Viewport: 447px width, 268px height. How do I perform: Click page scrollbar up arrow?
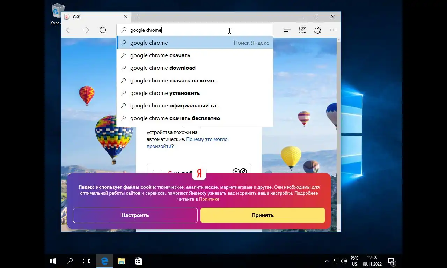338,40
